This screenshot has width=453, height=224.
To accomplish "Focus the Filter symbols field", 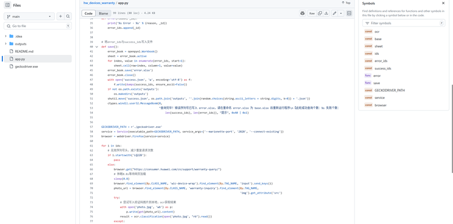I will tap(404, 23).
